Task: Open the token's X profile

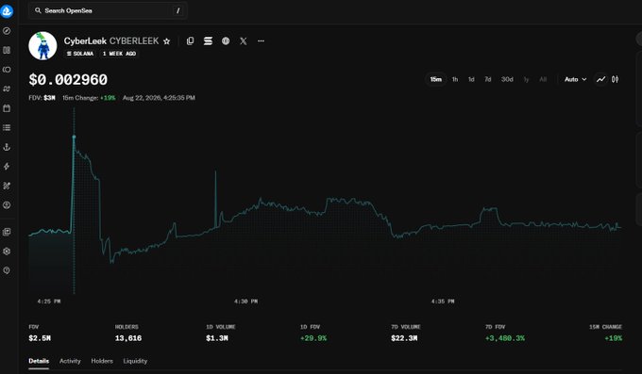Action: (244, 41)
